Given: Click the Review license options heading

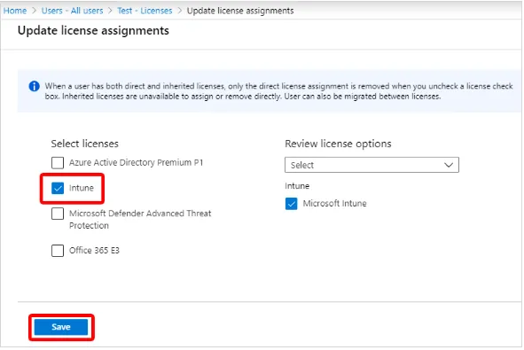Looking at the screenshot, I should point(338,144).
